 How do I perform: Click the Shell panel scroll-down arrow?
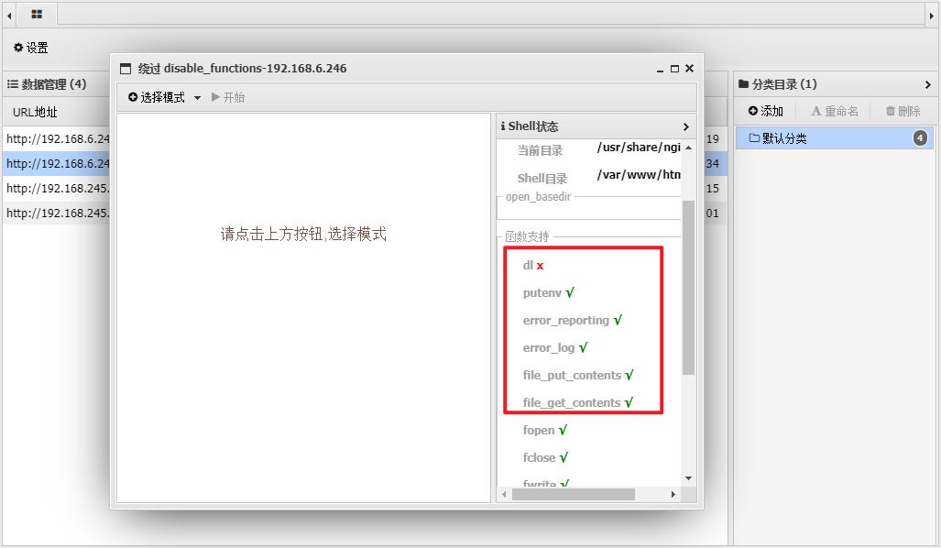(x=688, y=477)
